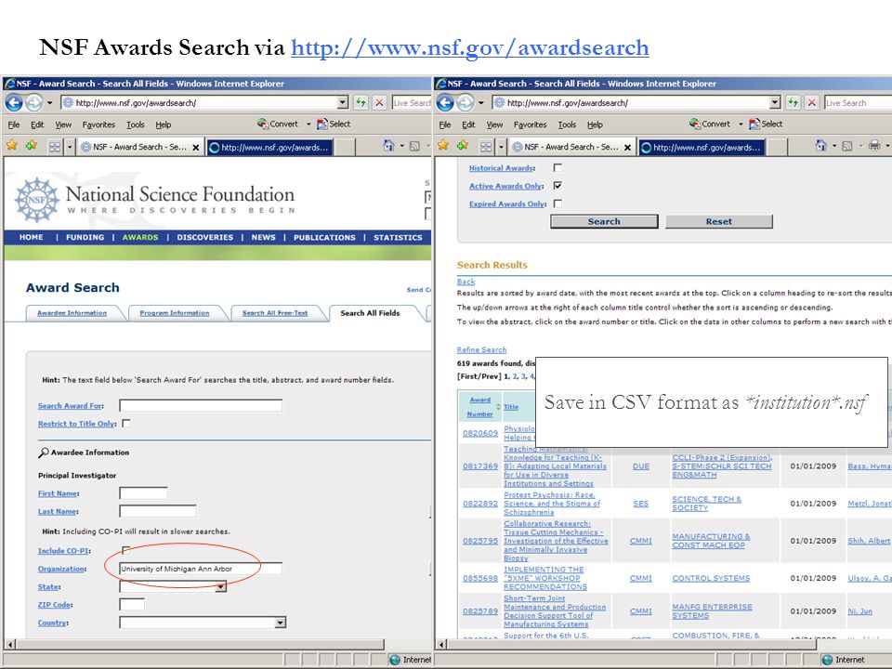Check Expired Awards Only checkbox

pos(557,203)
